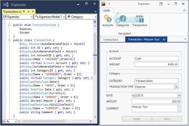Screen dimensions: 189x126
Task: Open the Categories navigation icon
Action: point(123,21)
